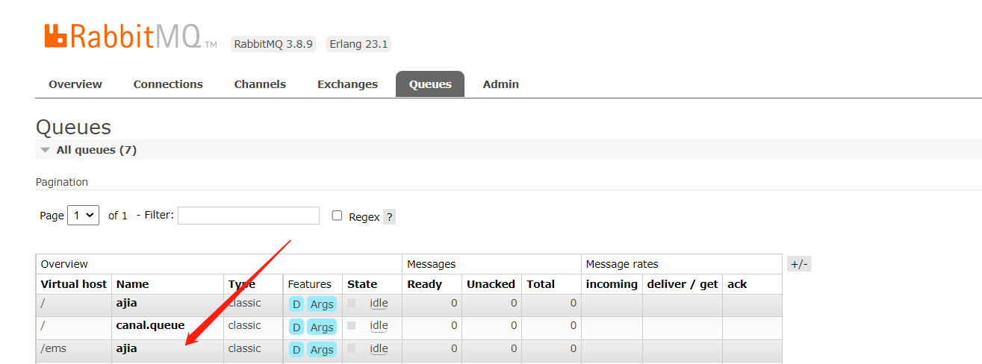This screenshot has height=364, width=982.
Task: Go to the Admin tab
Action: pyautogui.click(x=500, y=84)
